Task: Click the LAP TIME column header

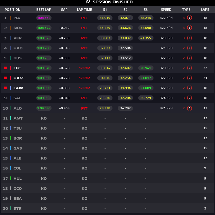Action: pyautogui.click(x=85, y=10)
